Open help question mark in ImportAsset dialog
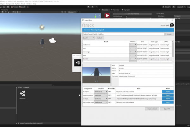 coord(167,20)
